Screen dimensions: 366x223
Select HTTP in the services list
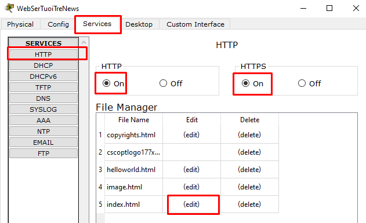(x=44, y=54)
